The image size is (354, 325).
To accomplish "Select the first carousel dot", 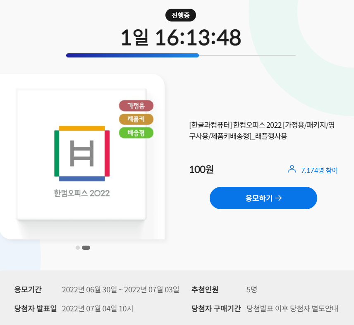I will tap(78, 248).
